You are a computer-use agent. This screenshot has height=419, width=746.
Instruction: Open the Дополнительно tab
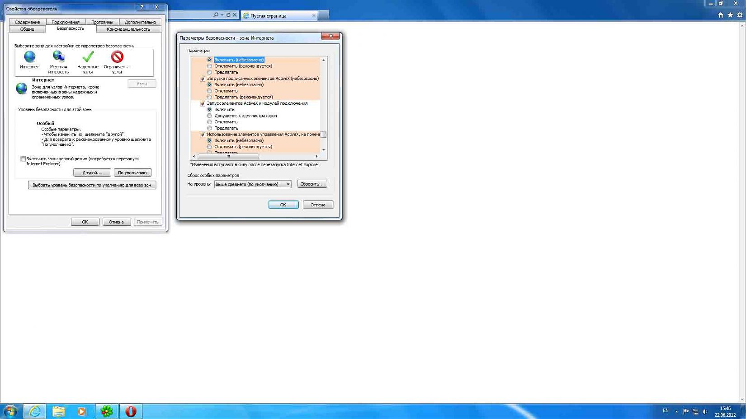tap(140, 22)
